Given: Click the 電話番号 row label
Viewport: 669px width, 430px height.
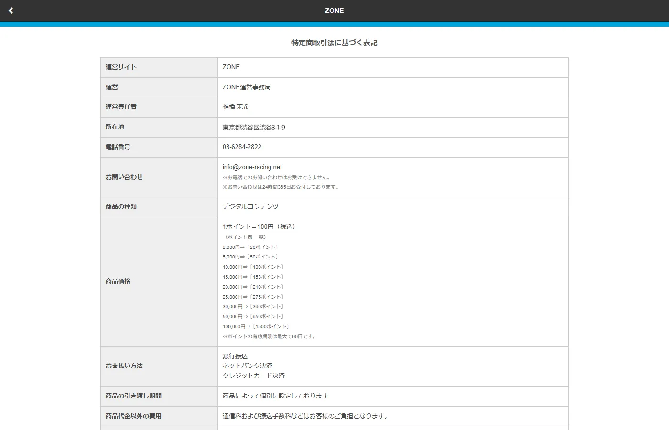Looking at the screenshot, I should click(118, 147).
